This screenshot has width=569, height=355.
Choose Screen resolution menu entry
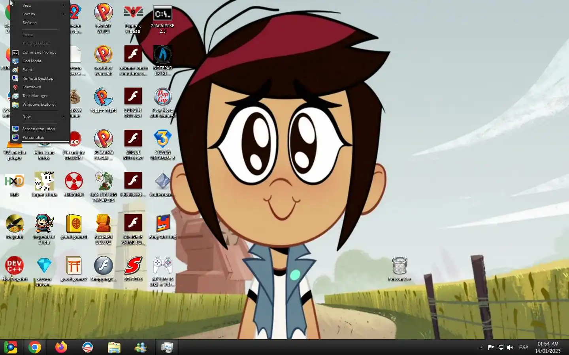click(40, 129)
